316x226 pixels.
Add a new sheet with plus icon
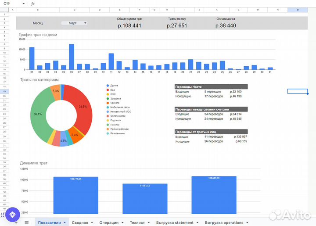pos(16,222)
